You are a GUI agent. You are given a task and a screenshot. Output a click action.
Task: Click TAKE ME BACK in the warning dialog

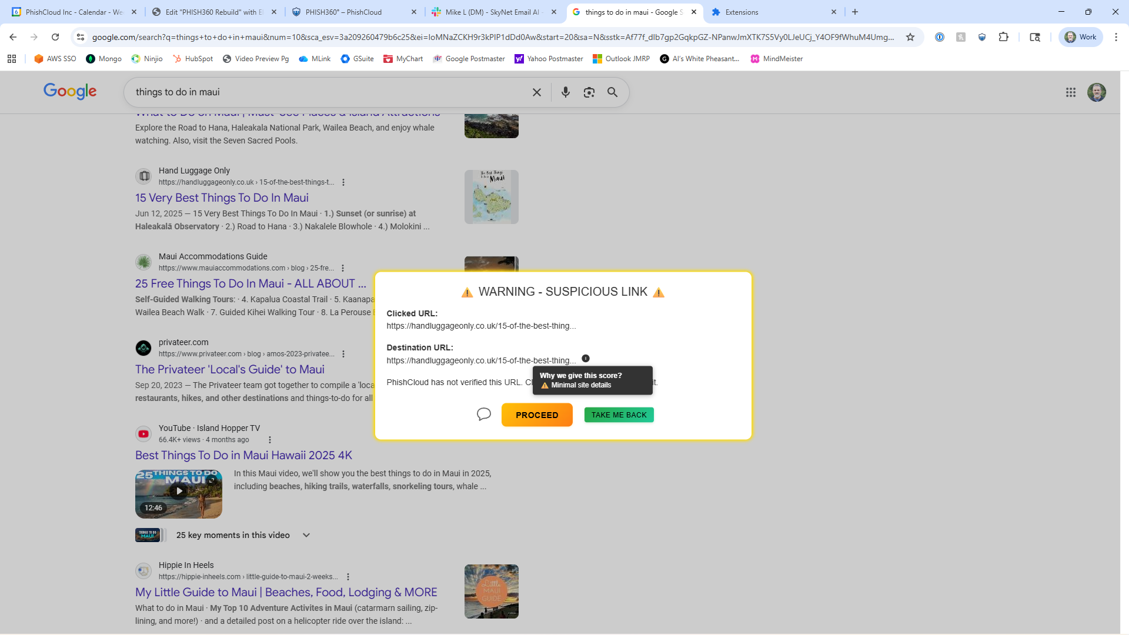tap(618, 415)
